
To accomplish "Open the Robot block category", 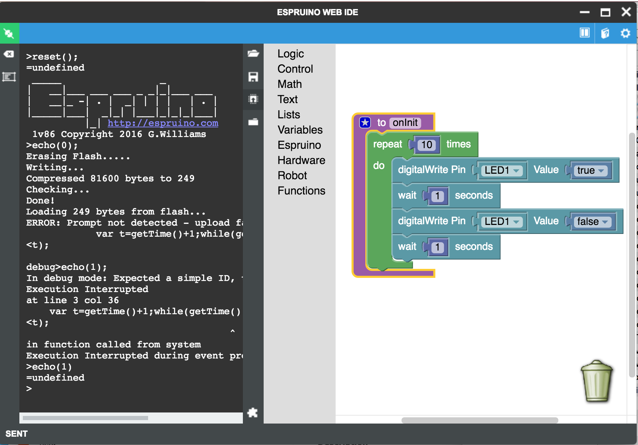I will 292,175.
